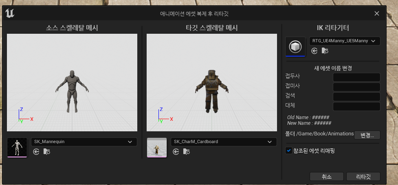Click the Old Name : ###### text
The image size is (398, 185).
(308, 118)
